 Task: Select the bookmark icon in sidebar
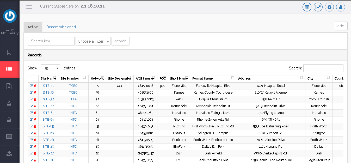(9, 52)
